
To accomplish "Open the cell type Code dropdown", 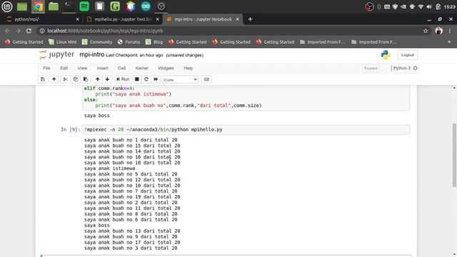I will click(180, 79).
